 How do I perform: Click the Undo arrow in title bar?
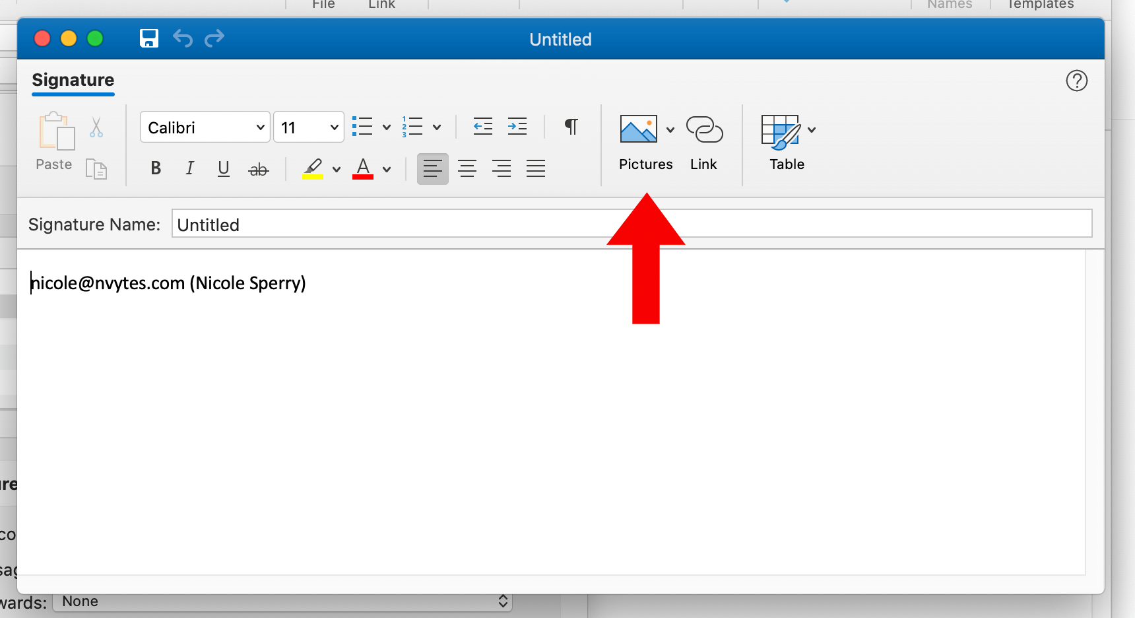tap(183, 38)
